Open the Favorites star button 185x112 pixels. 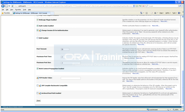6,13
